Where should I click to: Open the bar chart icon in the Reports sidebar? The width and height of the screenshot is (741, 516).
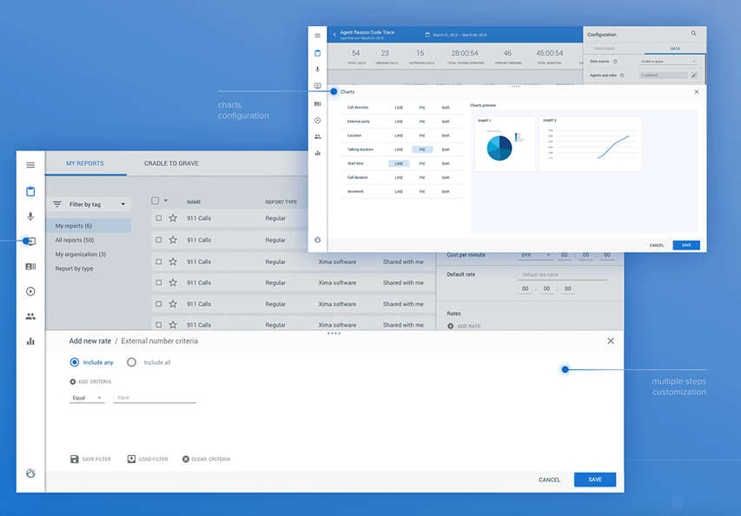coord(30,341)
